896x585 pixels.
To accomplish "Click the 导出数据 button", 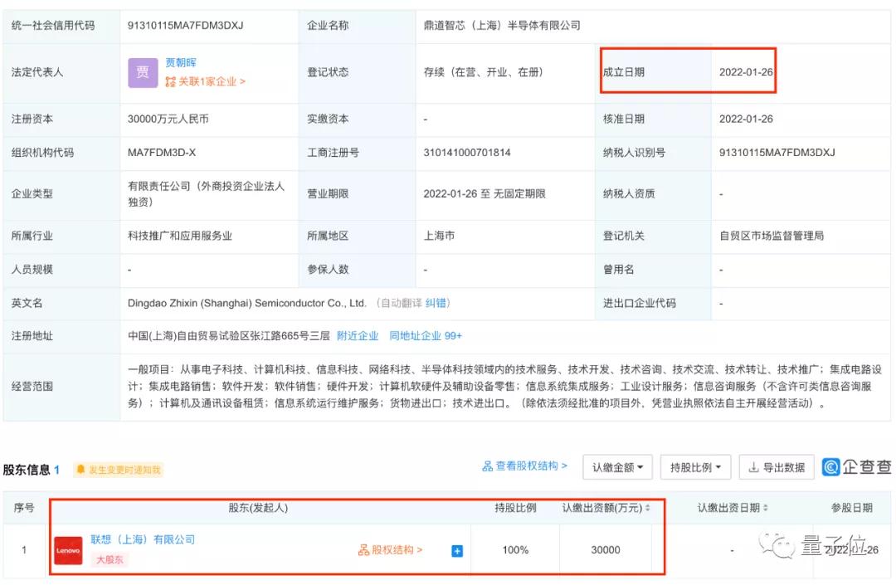I will [778, 467].
